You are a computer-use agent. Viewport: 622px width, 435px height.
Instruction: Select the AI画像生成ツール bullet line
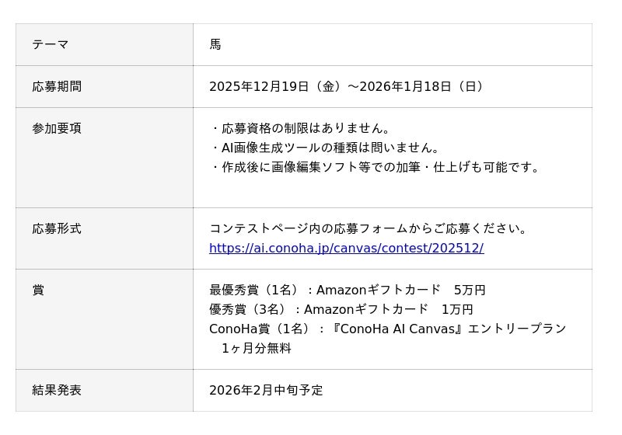[325, 148]
